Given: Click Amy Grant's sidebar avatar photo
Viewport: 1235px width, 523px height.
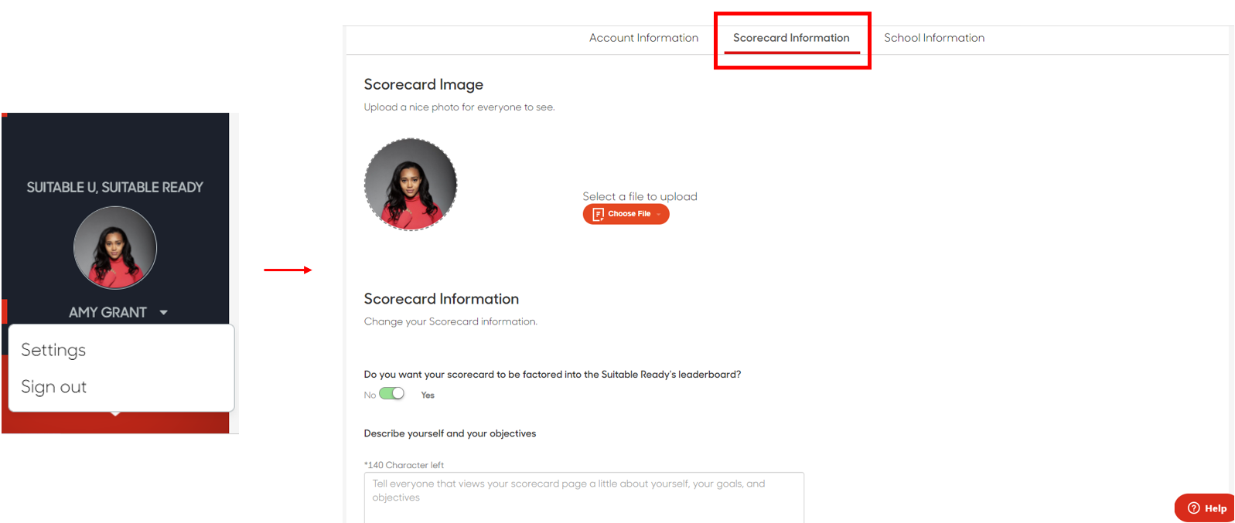Looking at the screenshot, I should pyautogui.click(x=115, y=248).
